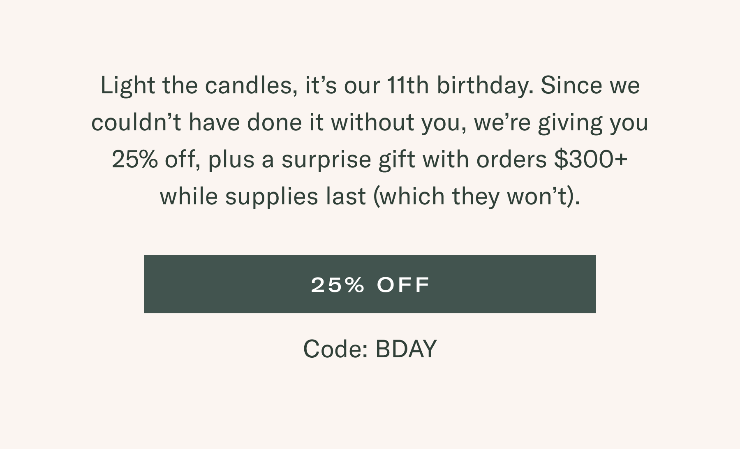Click the '11th' text in the paragraph
The width and height of the screenshot is (740, 449).
(x=408, y=86)
